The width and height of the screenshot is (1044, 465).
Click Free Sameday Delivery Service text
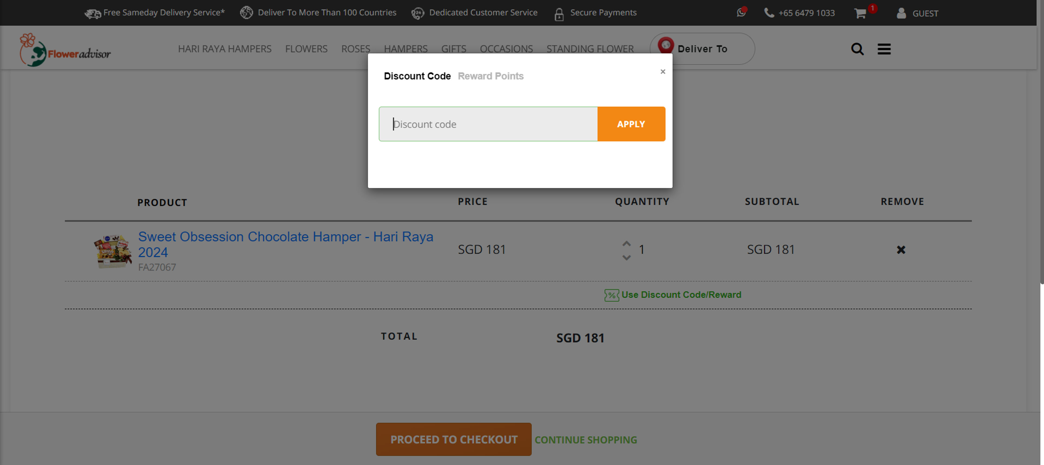[x=164, y=12]
